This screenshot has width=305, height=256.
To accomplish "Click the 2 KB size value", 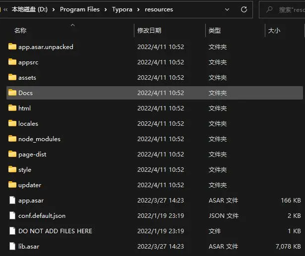I will tap(294, 215).
